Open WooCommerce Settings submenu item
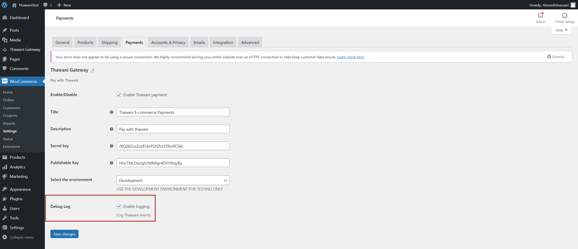The width and height of the screenshot is (578, 249). point(10,131)
